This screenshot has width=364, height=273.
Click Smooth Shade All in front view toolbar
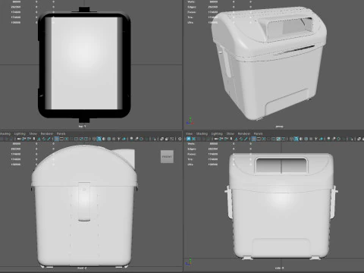pyautogui.click(x=99, y=139)
